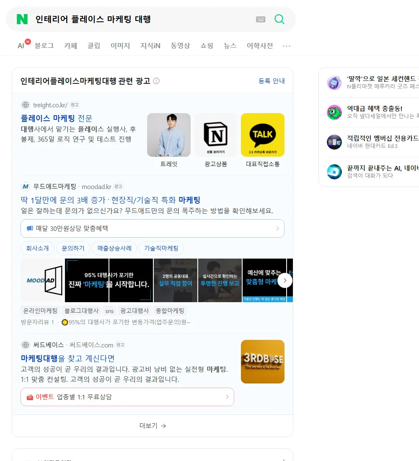Open the 광고상품 Notion thumbnail
Image resolution: width=419 pixels, height=461 pixels.
coord(216,135)
